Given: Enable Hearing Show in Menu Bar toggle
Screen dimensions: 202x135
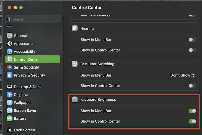Looking at the screenshot, I should point(192,40).
